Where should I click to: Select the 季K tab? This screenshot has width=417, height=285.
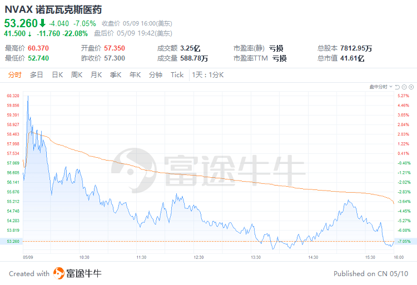[x=116, y=75]
